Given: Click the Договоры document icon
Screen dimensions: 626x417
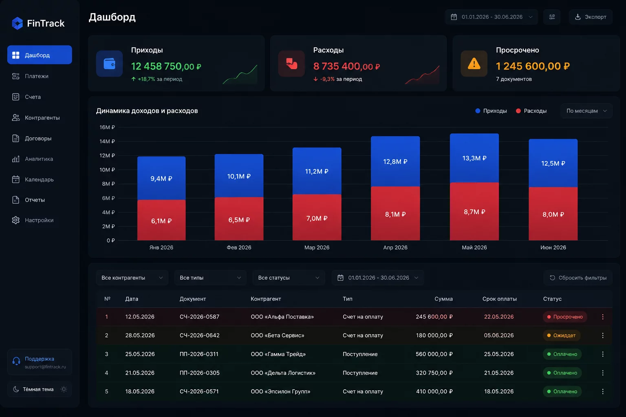Looking at the screenshot, I should [16, 138].
